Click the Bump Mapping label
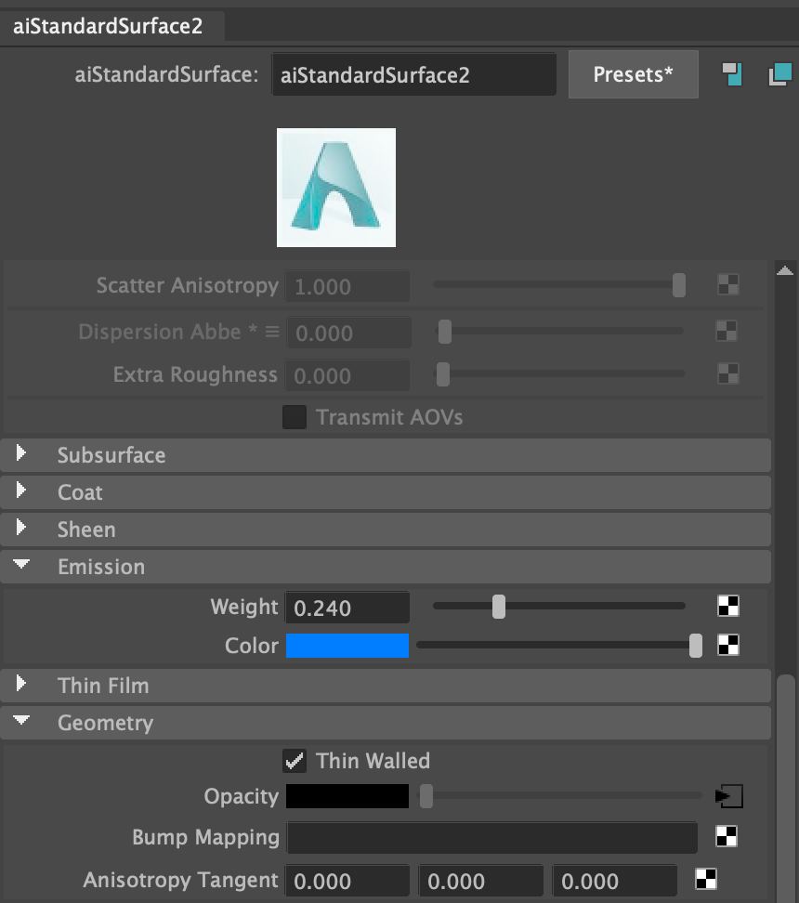The height and width of the screenshot is (903, 799). pyautogui.click(x=205, y=837)
